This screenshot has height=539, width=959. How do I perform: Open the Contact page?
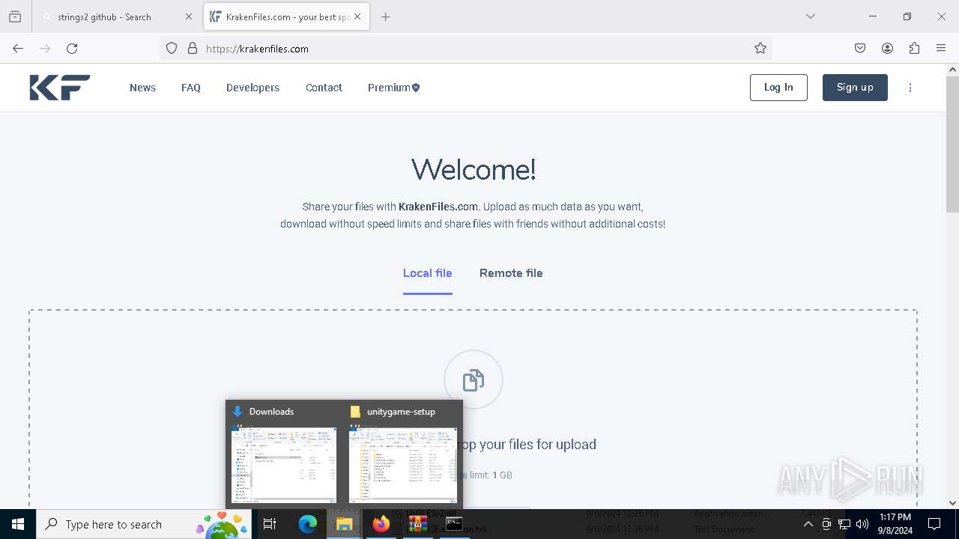click(x=324, y=88)
